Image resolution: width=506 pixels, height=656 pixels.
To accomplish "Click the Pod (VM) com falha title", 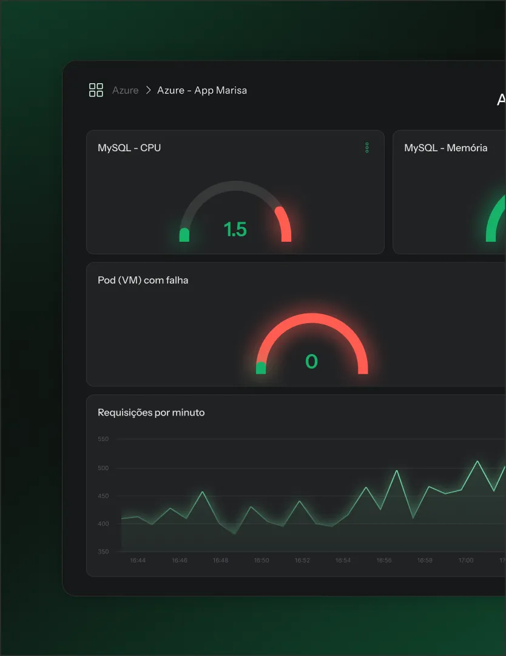I will pyautogui.click(x=143, y=280).
